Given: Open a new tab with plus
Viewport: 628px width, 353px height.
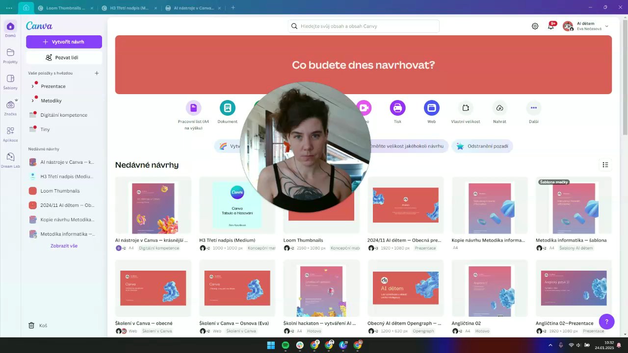Looking at the screenshot, I should [x=233, y=7].
